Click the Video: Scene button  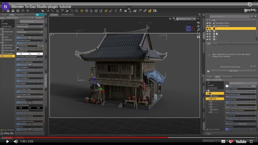pyautogui.click(x=233, y=71)
